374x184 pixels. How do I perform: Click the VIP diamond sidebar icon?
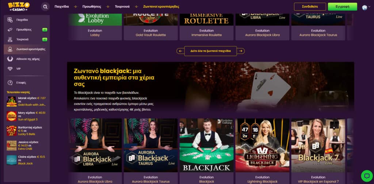[x=10, y=69]
